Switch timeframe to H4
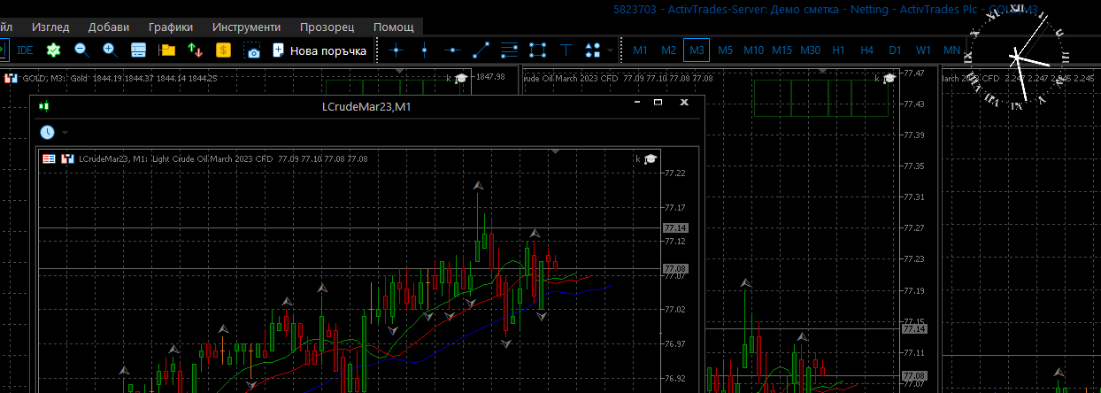 866,50
